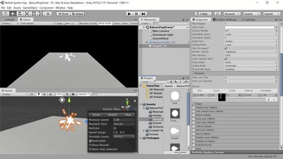Click Stop in Particle Effect panel
Screen dimensions: 283x159
click(128, 115)
